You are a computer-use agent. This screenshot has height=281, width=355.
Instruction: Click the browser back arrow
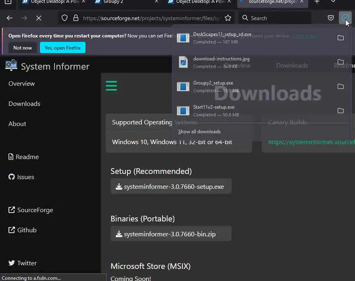(10, 18)
